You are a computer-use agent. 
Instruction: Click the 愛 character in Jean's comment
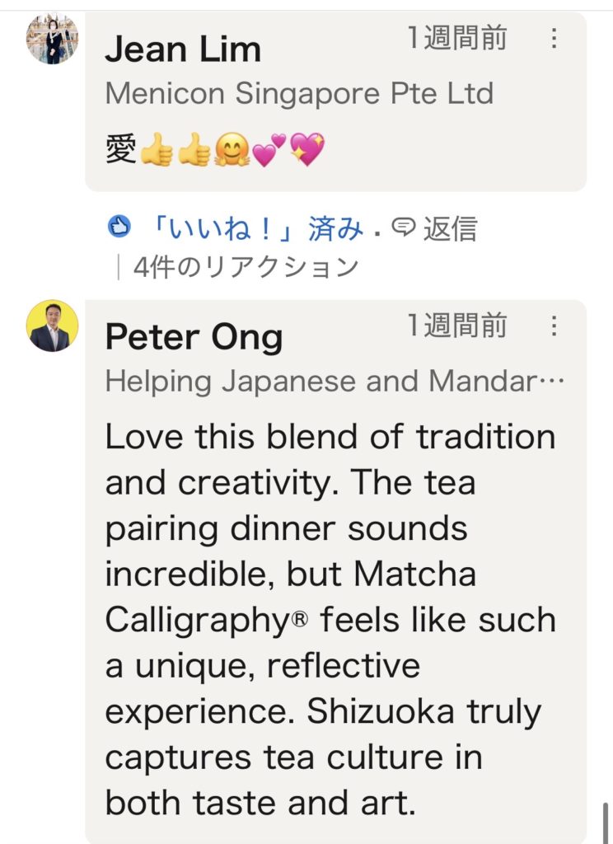coord(121,150)
